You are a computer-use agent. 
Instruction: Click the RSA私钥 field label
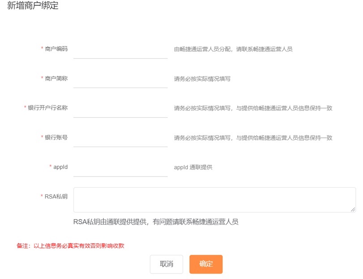[56, 196]
